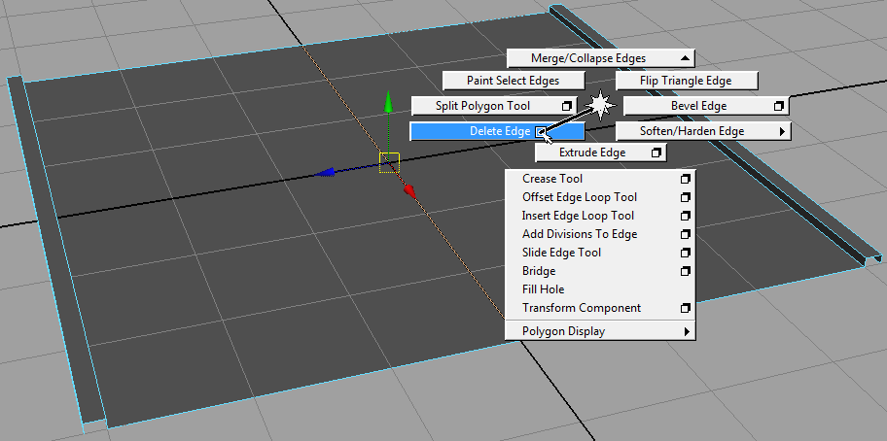Open the Extrude Edge options box
This screenshot has width=887, height=441.
(x=656, y=153)
